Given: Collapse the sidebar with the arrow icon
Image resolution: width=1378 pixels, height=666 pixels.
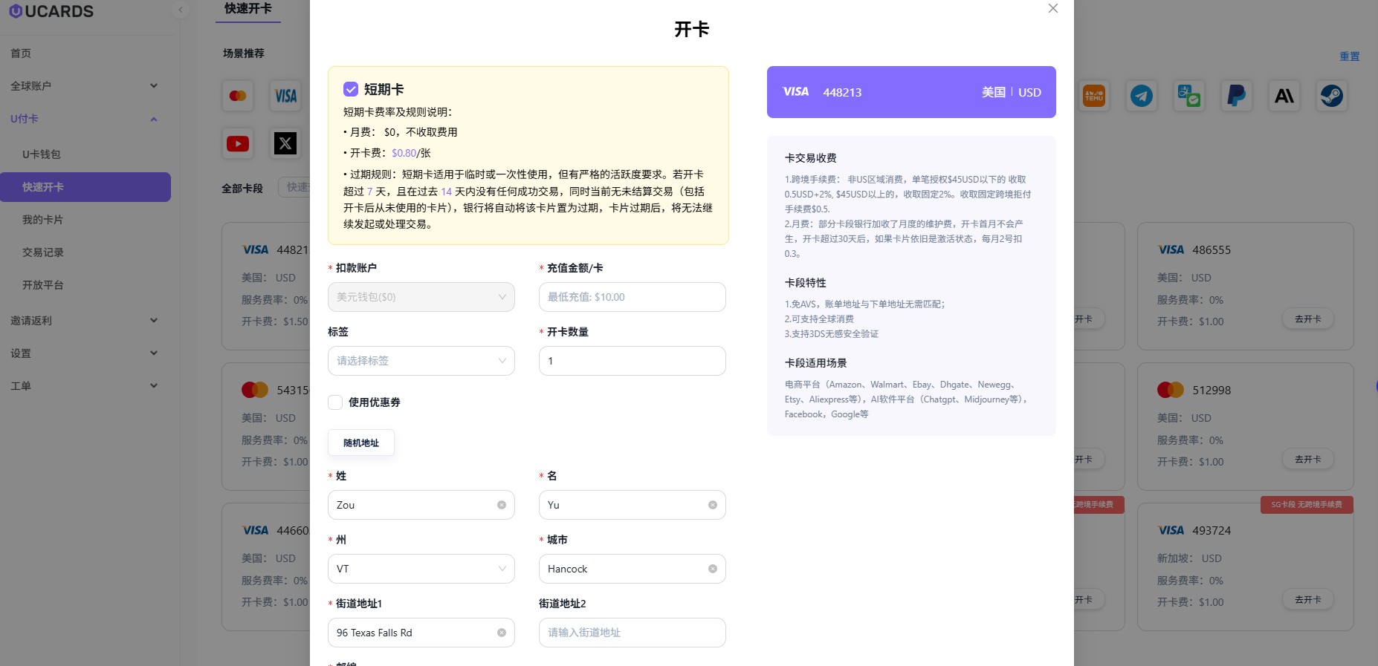Looking at the screenshot, I should click(x=180, y=10).
